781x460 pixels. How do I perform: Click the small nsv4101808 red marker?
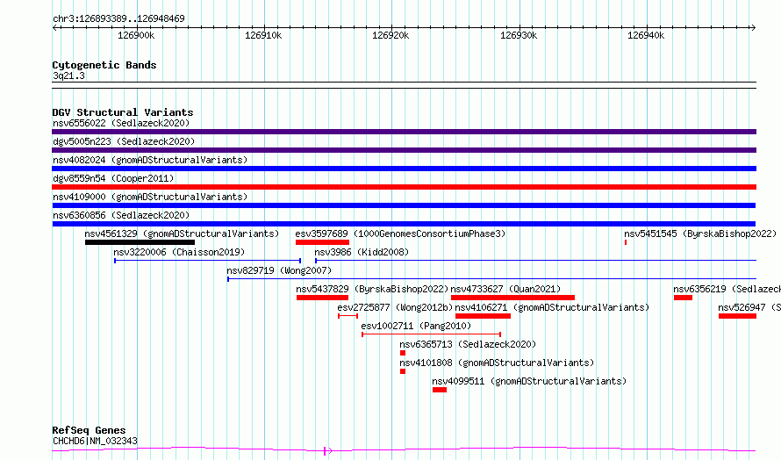[403, 371]
